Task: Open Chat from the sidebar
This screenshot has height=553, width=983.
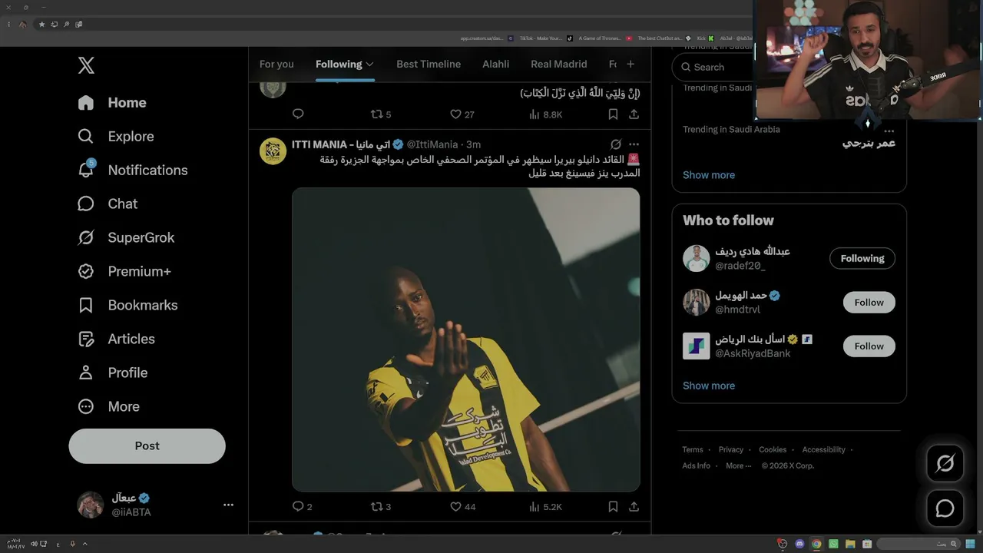Action: (x=108, y=204)
